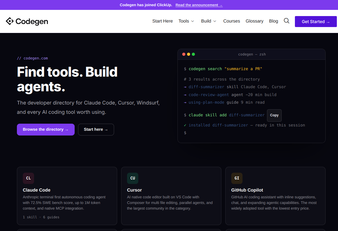Click the GitHub Copilot card description
338x231 pixels.
pyautogui.click(x=274, y=203)
